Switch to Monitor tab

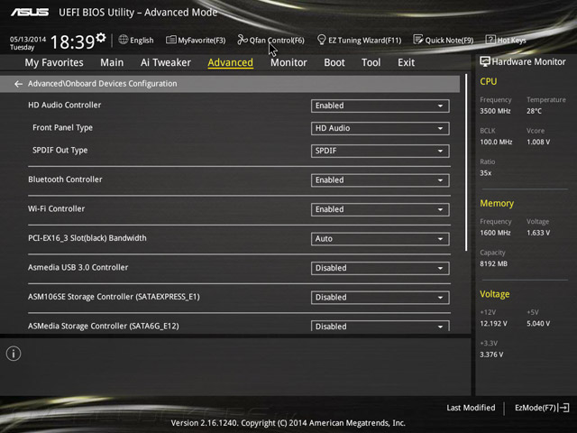(x=288, y=62)
